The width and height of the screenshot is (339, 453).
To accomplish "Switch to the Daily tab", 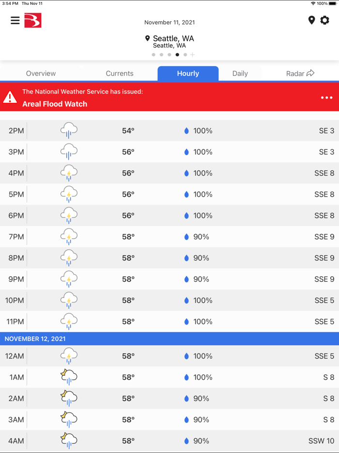I will [240, 73].
